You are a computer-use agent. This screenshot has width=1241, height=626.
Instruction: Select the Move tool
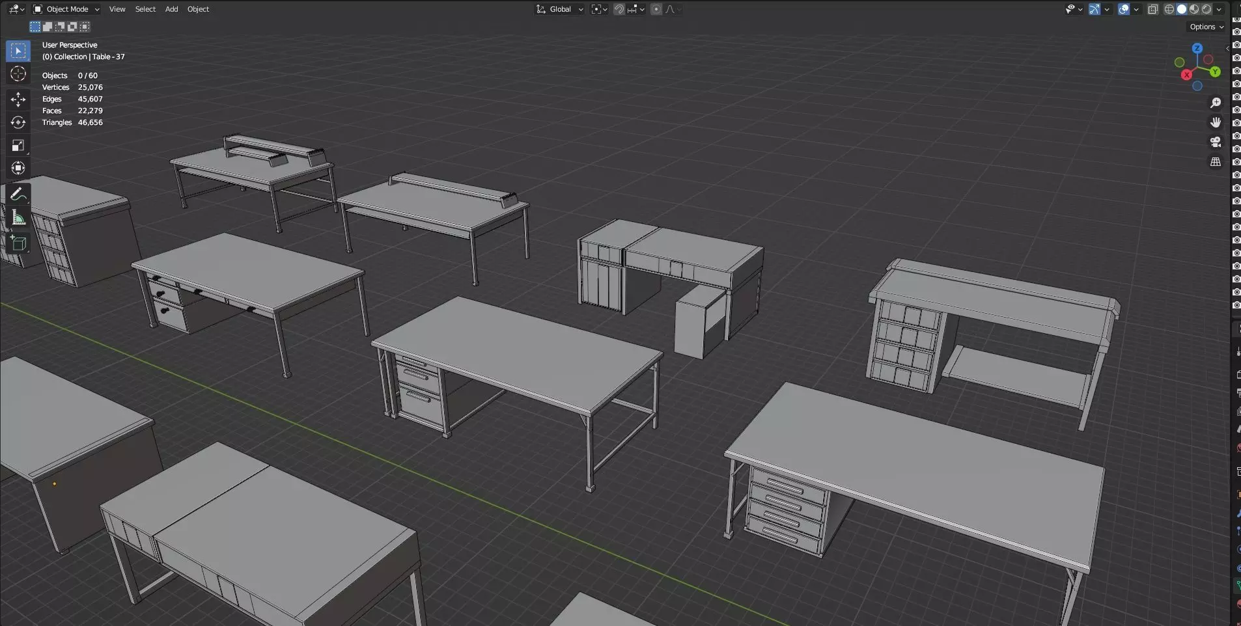coord(18,100)
